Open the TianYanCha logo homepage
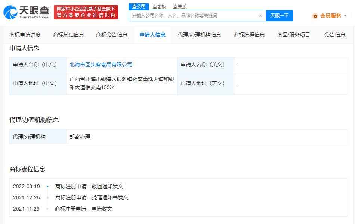The image size is (355, 224). coord(27,12)
